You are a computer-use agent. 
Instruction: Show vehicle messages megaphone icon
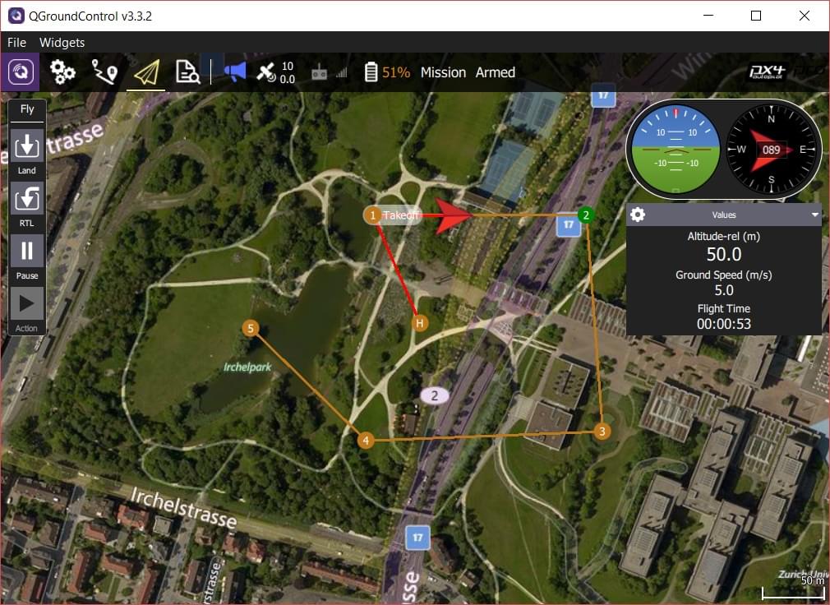(x=234, y=72)
